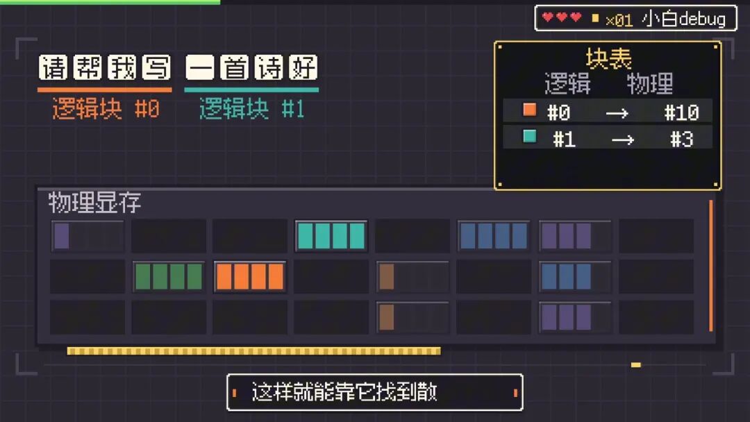The height and width of the screenshot is (422, 750).
Task: Click the middle heart life icon
Action: click(x=562, y=17)
